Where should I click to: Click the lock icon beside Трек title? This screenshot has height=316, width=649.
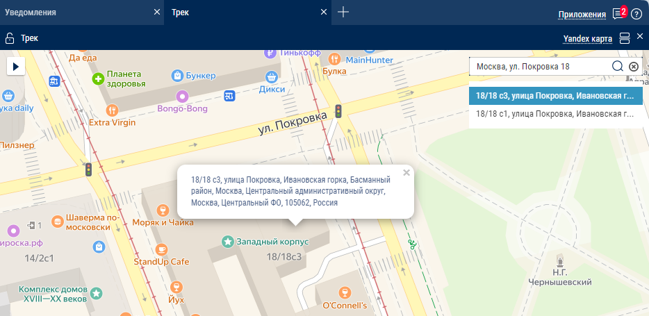10,38
